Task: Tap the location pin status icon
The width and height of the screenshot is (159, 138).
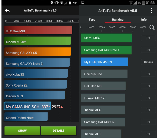Action: pyautogui.click(x=52, y=3)
